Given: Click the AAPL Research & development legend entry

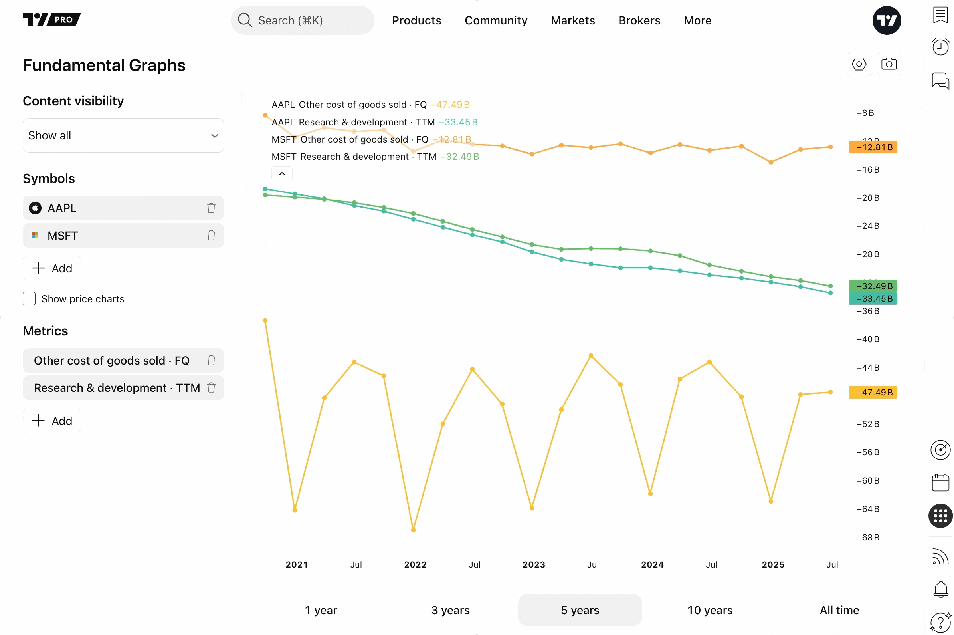Looking at the screenshot, I should [x=374, y=122].
